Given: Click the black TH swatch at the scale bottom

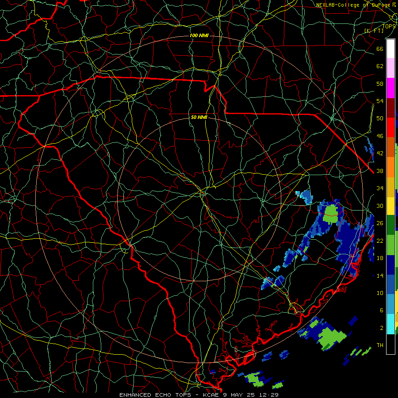Looking at the screenshot, I should (x=390, y=344).
